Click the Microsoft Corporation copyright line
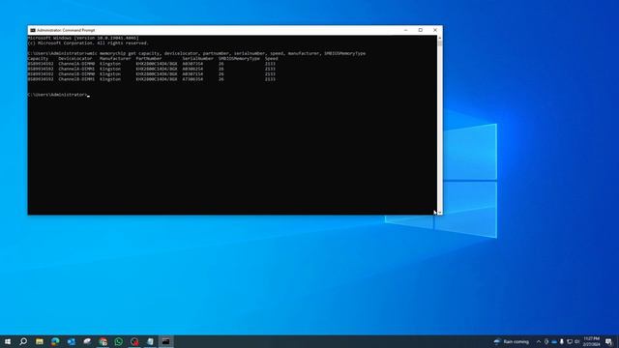 pos(88,43)
